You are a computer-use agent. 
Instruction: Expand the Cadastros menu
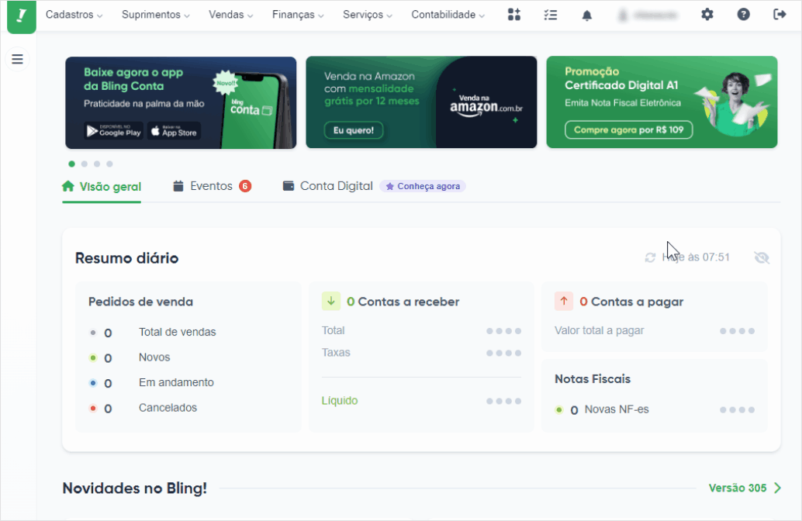(x=74, y=15)
